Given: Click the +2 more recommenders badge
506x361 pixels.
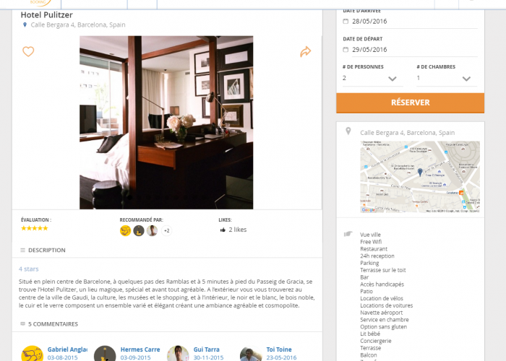Looking at the screenshot, I should (x=166, y=230).
